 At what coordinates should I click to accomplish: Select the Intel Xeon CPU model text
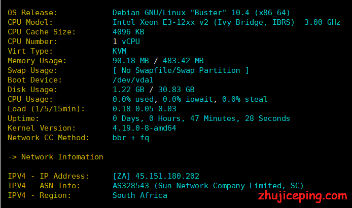[x=226, y=22]
